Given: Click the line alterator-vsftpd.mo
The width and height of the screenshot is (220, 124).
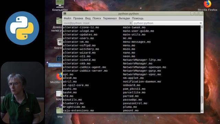Looking at the screenshot, I should click(x=79, y=45).
